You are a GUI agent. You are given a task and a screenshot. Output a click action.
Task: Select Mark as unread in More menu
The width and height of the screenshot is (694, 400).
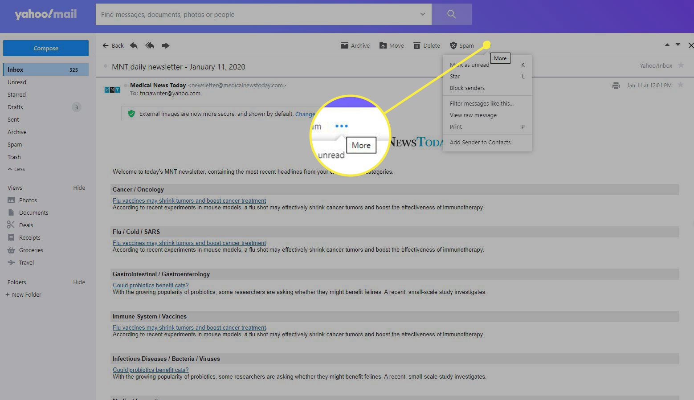[x=487, y=65]
